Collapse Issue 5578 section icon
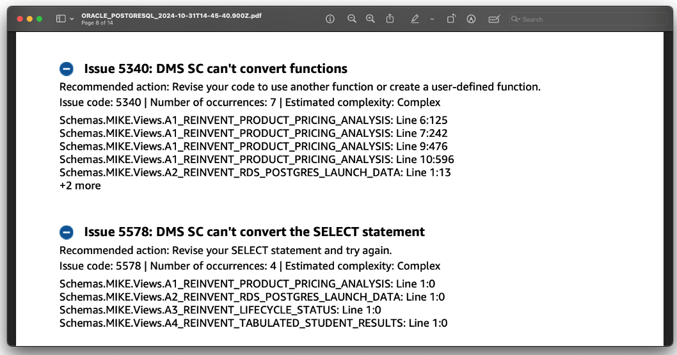 click(67, 232)
